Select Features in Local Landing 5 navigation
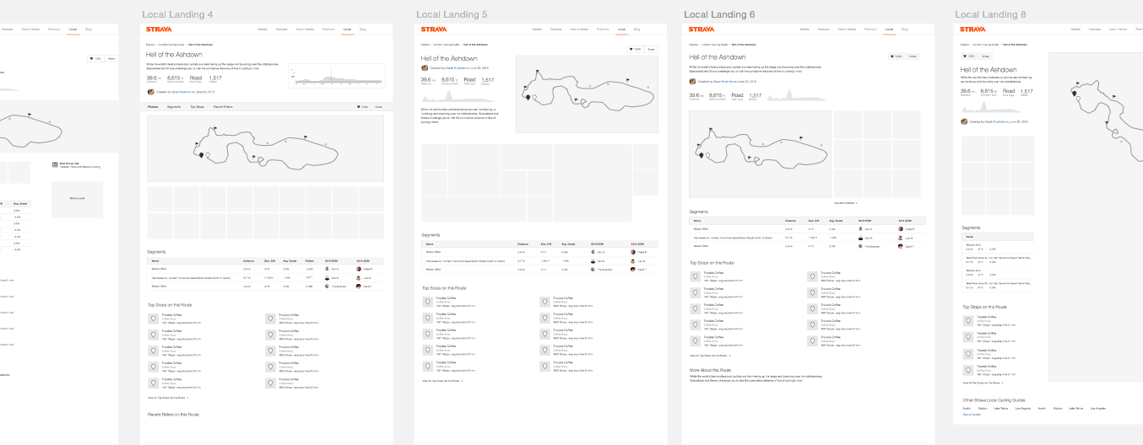The image size is (1143, 445). [x=556, y=29]
